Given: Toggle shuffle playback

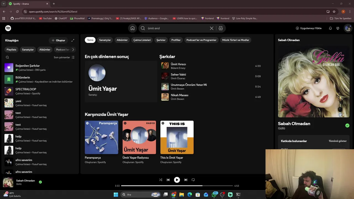Looking at the screenshot, I should (161, 180).
